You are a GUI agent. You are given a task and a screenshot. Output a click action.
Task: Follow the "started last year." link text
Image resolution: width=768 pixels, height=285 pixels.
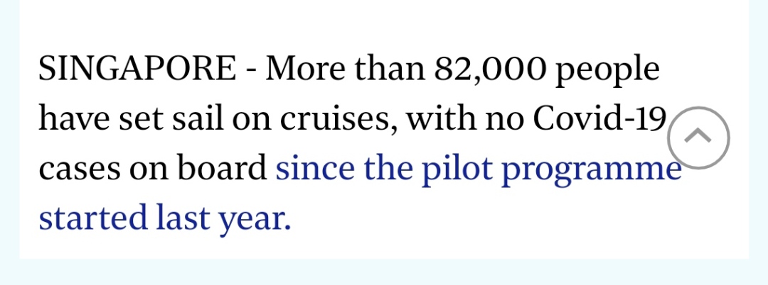[165, 219]
